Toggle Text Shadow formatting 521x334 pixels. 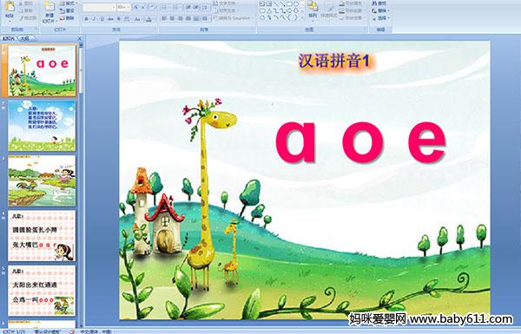[x=119, y=19]
